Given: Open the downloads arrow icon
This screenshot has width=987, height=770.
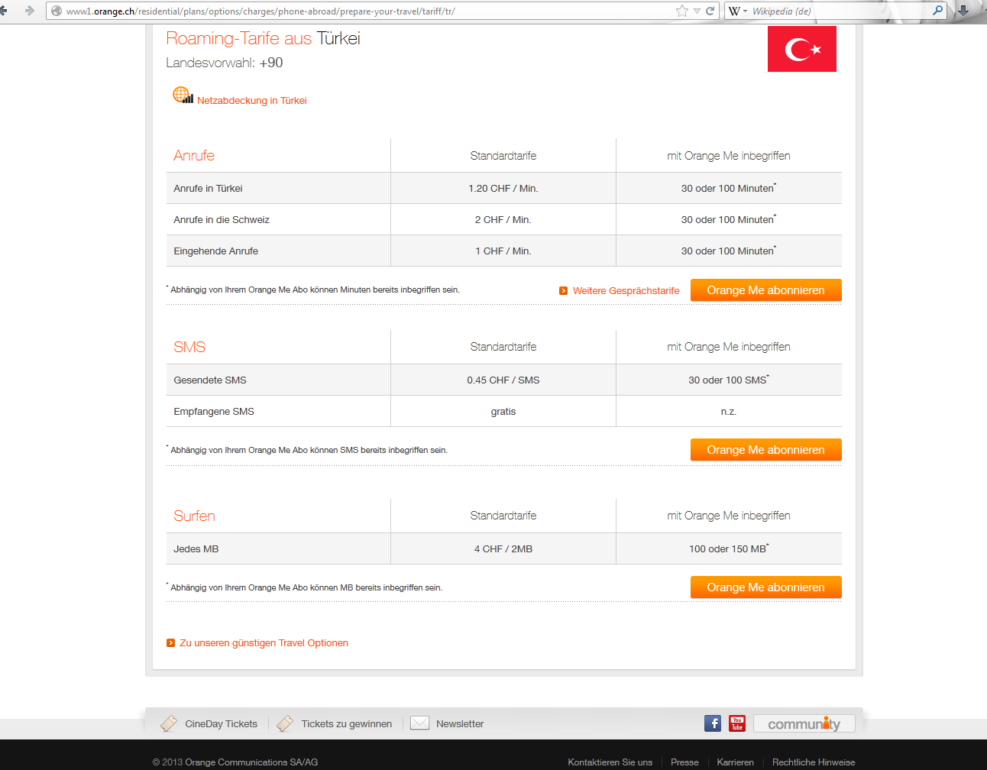Looking at the screenshot, I should click(x=963, y=11).
